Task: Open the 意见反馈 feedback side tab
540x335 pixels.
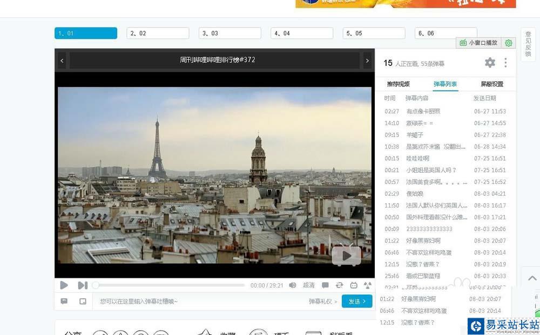Action: [528, 44]
